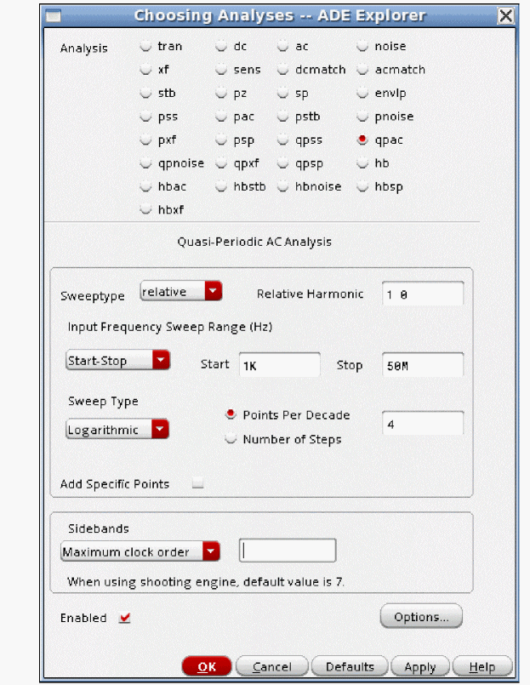The height and width of the screenshot is (685, 530).
Task: Select the Points Per Decade radio button
Action: point(231,414)
